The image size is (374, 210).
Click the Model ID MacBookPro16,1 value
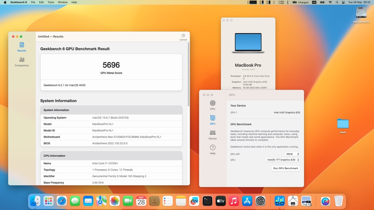pos(103,131)
